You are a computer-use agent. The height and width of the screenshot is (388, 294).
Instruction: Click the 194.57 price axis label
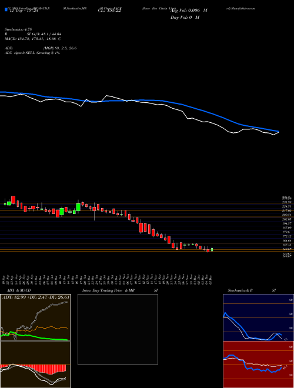coord(287,223)
